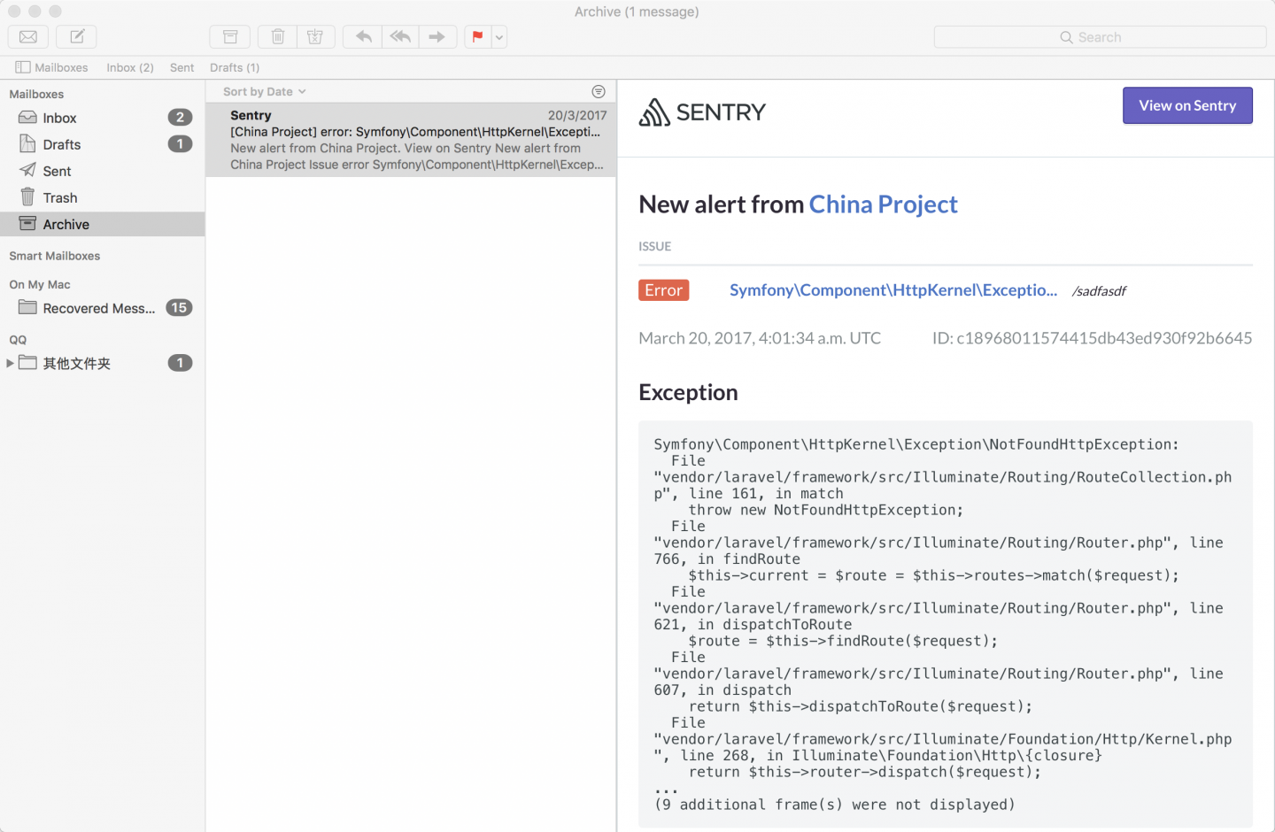The image size is (1275, 832).
Task: Select the Trash mailbox in the sidebar
Action: point(103,197)
